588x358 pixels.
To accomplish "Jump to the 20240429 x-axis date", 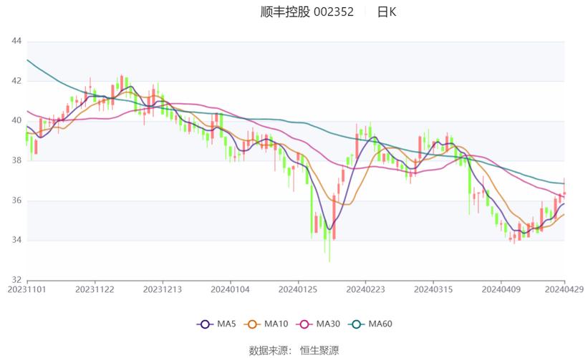I will (x=564, y=289).
